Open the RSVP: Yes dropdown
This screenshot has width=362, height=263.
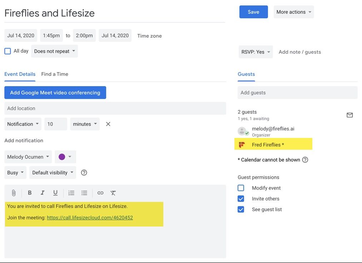256,52
